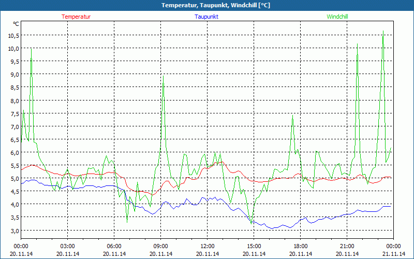Screen dimensions: 414x259
Task: Click the 8,0 y-axis value
Action: click(15, 100)
